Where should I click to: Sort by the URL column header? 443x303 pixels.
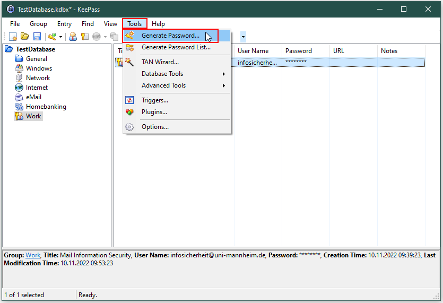tap(353, 51)
